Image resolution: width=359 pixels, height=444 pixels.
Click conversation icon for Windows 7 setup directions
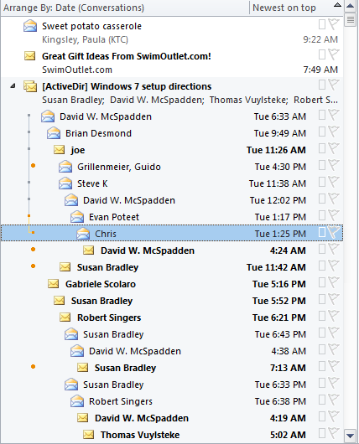click(30, 86)
